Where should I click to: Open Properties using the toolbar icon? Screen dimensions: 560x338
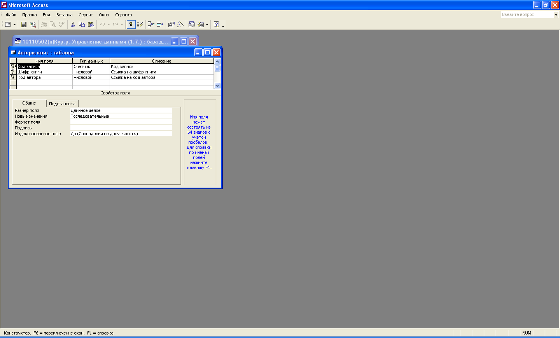pos(171,24)
